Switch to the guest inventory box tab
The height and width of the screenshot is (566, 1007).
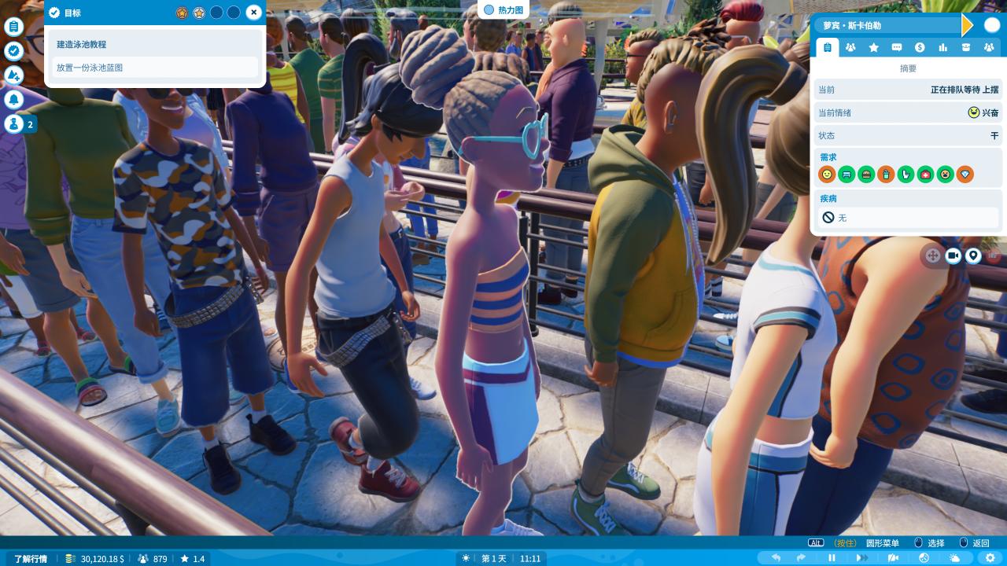pos(966,48)
